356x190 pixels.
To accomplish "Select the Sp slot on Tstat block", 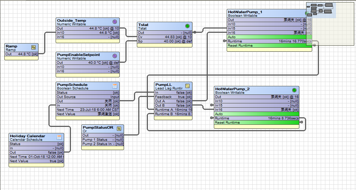I will 165,41.
